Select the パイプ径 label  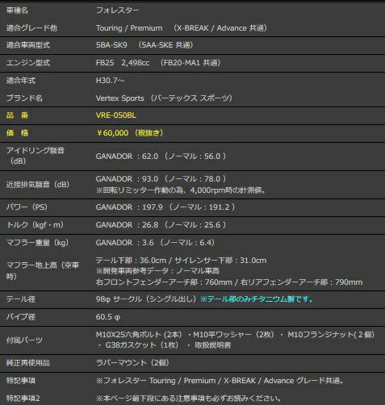coord(21,317)
